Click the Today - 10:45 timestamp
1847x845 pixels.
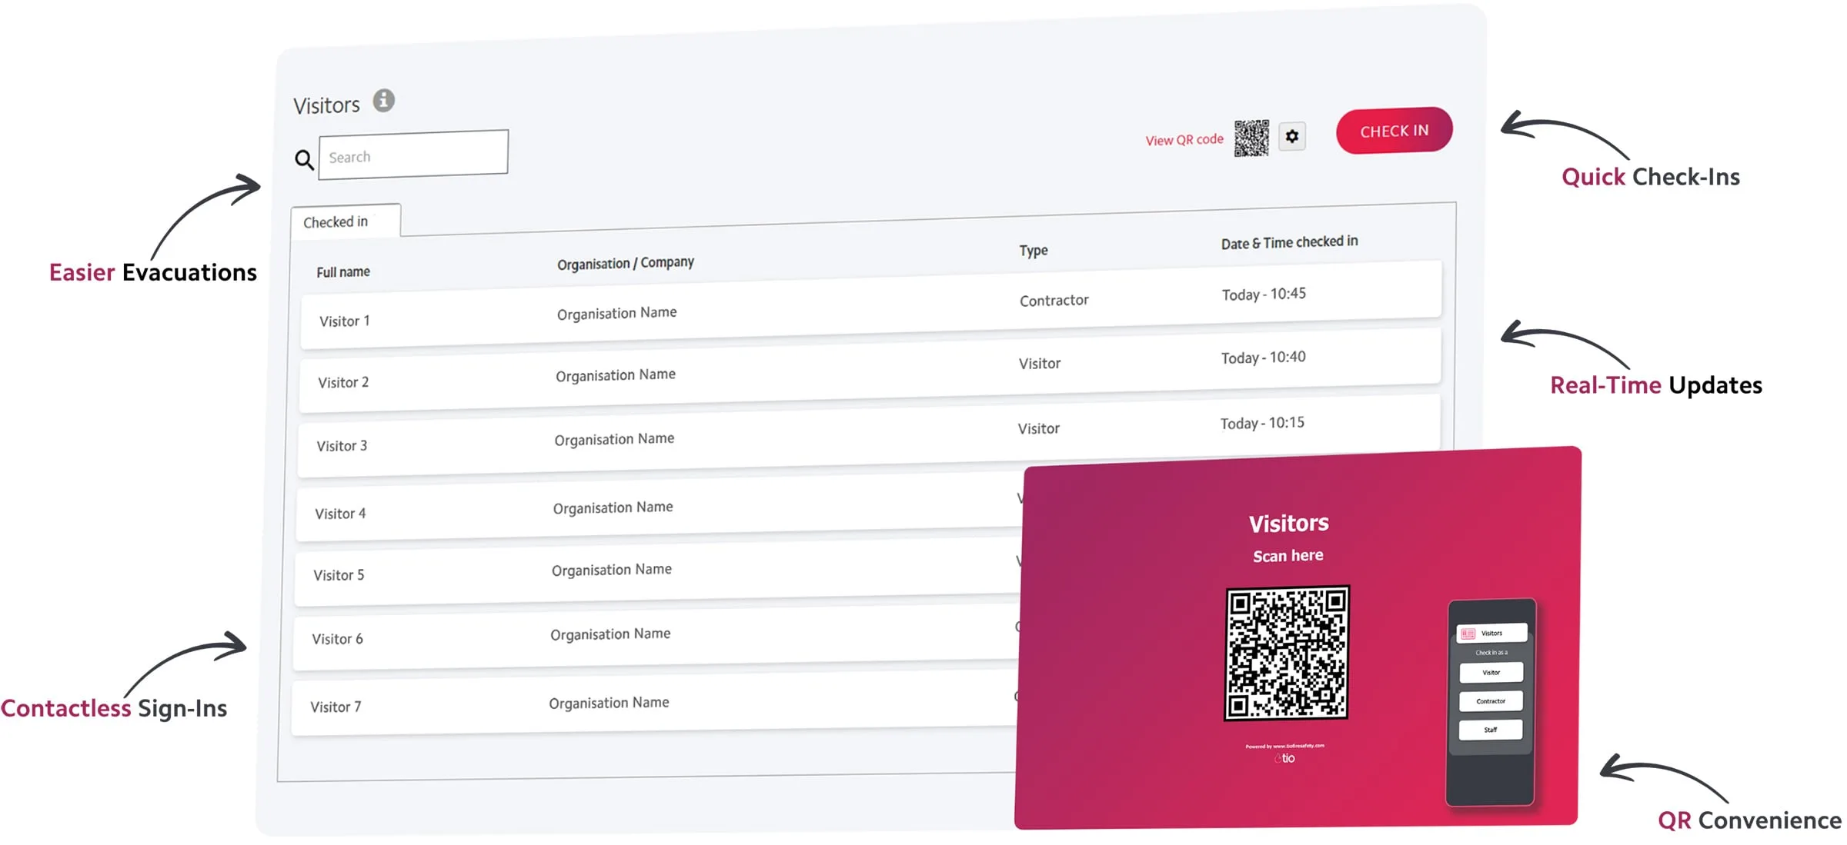click(1264, 294)
